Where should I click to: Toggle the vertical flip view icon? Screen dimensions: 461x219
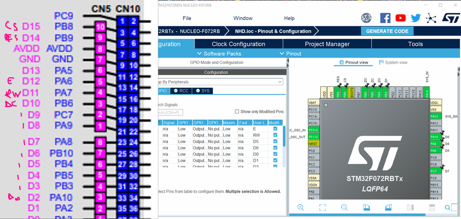click(410, 207)
